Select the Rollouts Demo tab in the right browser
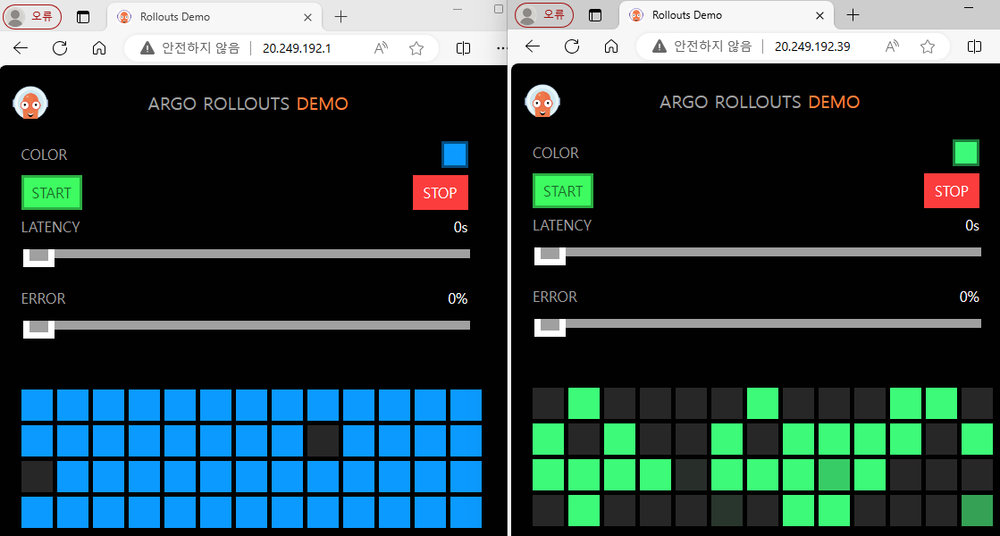Image resolution: width=1000 pixels, height=536 pixels. [726, 15]
